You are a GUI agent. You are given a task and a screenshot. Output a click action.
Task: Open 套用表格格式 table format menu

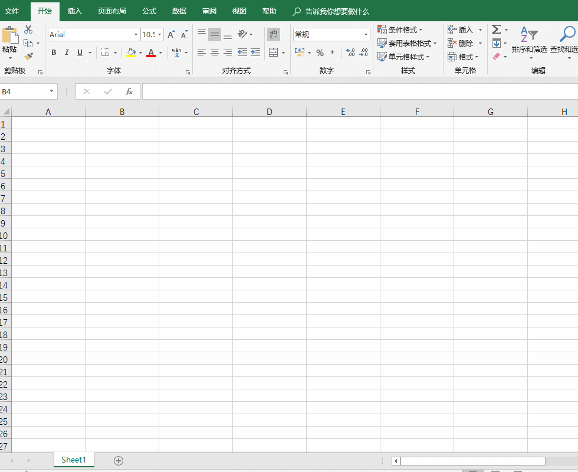pos(408,43)
